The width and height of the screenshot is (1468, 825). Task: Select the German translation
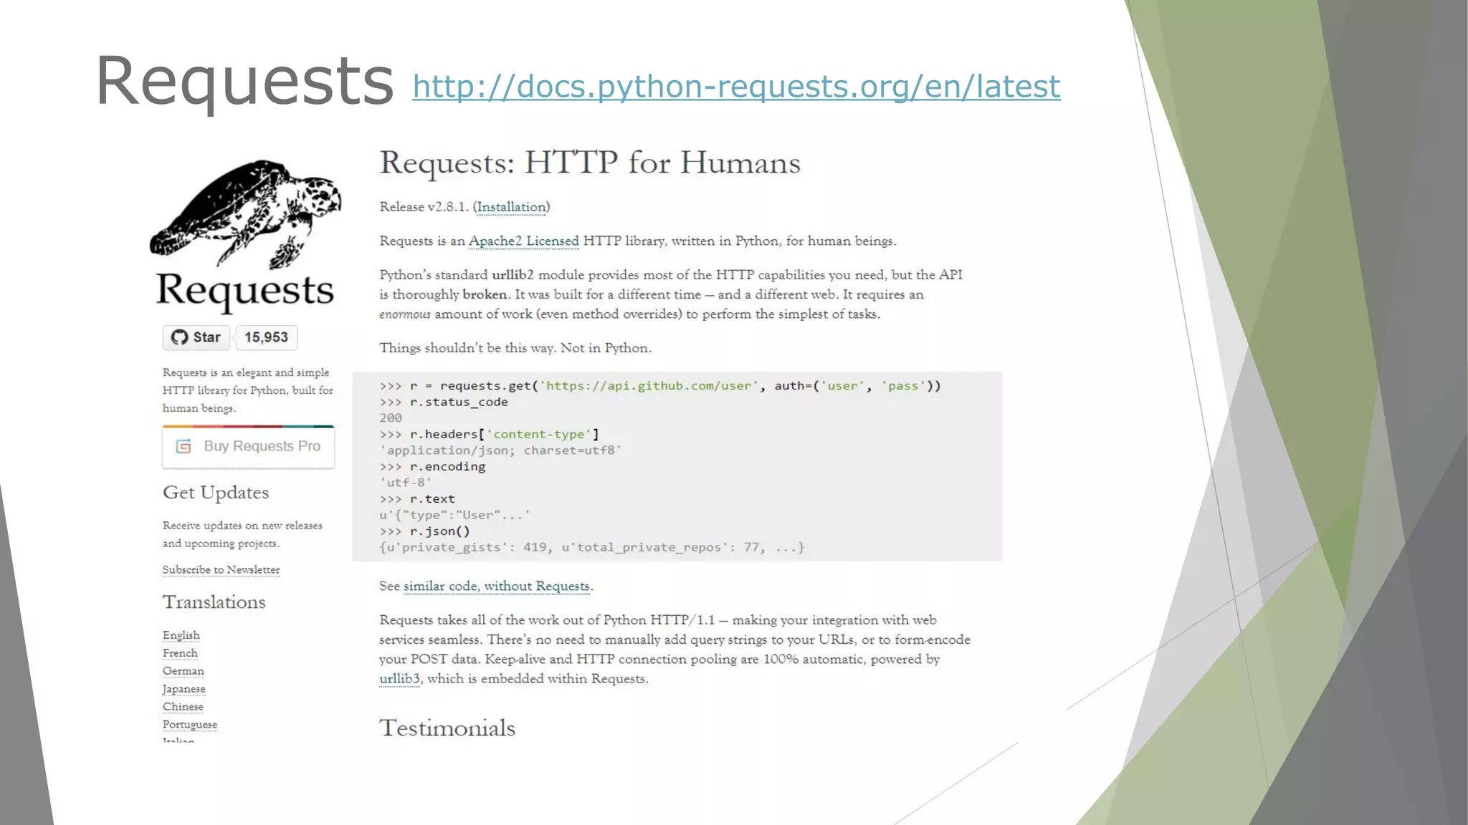(x=183, y=671)
